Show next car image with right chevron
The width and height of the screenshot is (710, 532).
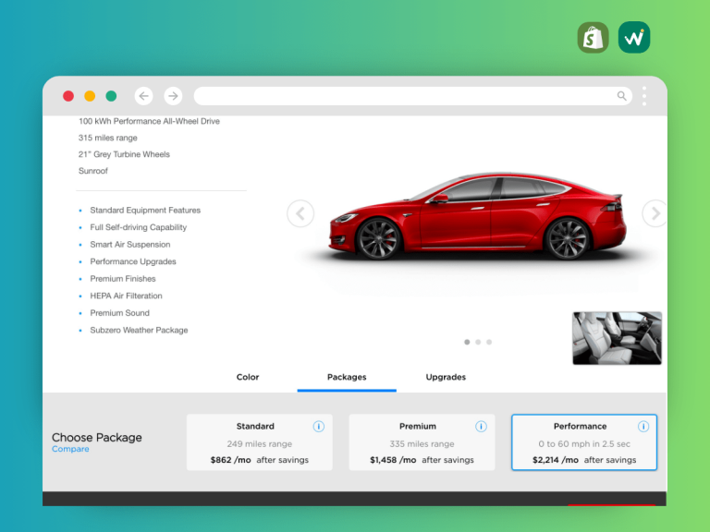click(x=655, y=213)
